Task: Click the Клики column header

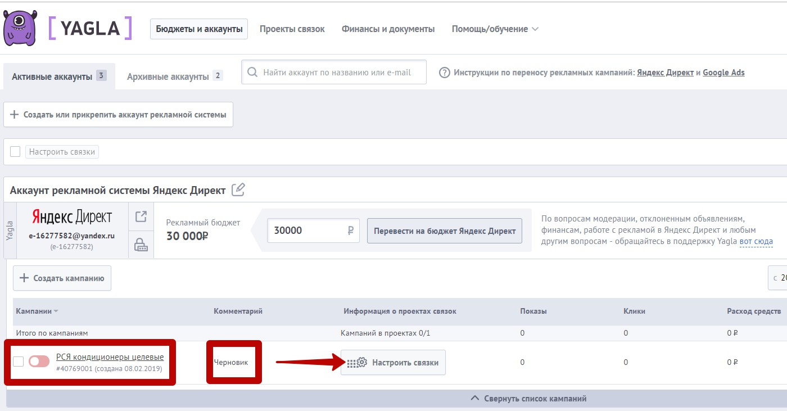Action: coord(634,311)
